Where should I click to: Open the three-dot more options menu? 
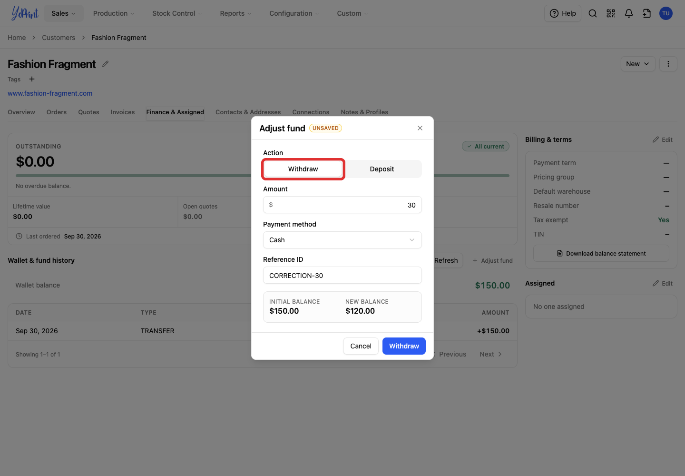click(668, 64)
